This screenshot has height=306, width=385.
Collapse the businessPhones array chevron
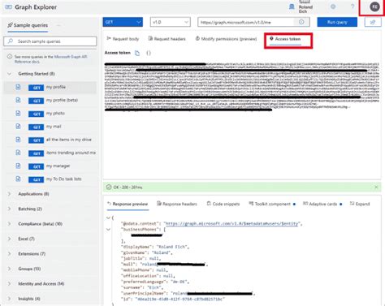coord(108,230)
